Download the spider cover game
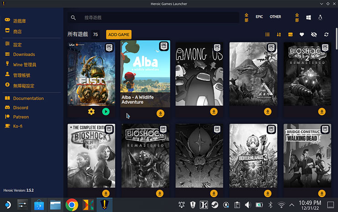Viewport: 338px width, 212px height. click(x=214, y=193)
